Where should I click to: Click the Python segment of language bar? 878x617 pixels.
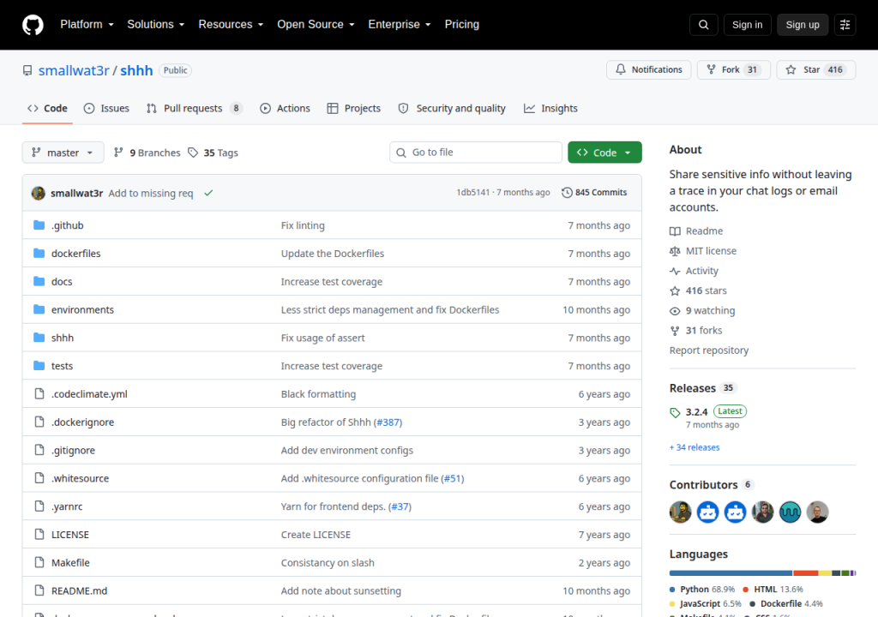(x=731, y=572)
